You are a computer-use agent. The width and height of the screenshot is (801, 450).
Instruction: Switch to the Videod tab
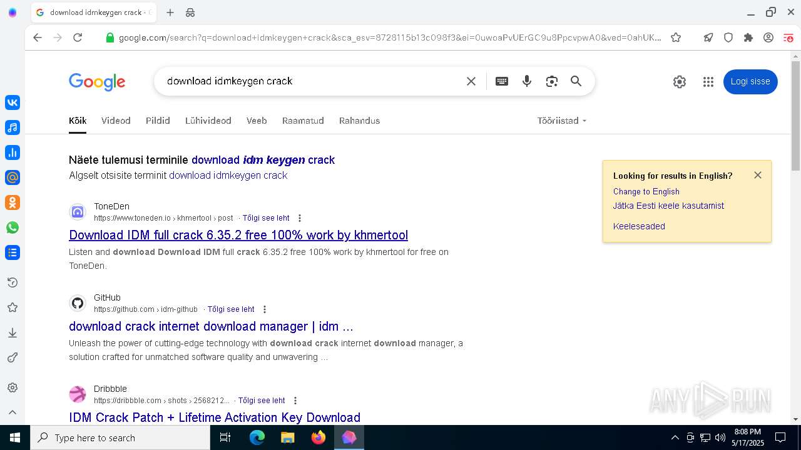click(x=116, y=121)
